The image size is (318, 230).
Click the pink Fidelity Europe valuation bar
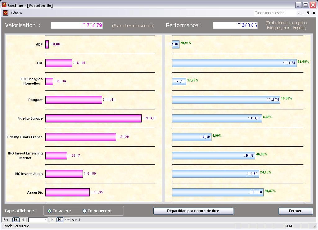click(93, 118)
